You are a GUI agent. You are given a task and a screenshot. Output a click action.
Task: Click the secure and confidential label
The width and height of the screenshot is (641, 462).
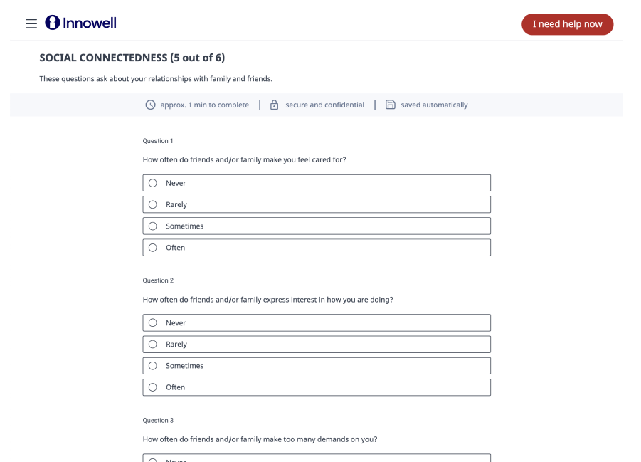coord(324,105)
